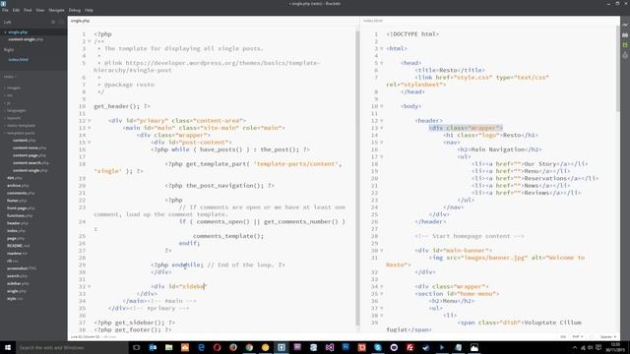Open the Find menu
The width and height of the screenshot is (630, 354).
tap(28, 10)
